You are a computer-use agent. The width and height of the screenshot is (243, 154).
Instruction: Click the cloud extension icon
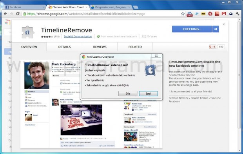click(231, 14)
